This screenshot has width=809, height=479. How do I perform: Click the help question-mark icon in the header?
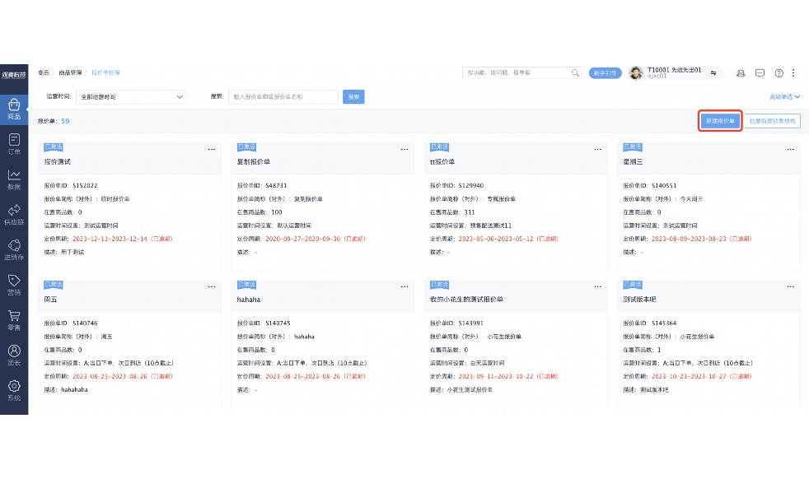click(x=778, y=72)
